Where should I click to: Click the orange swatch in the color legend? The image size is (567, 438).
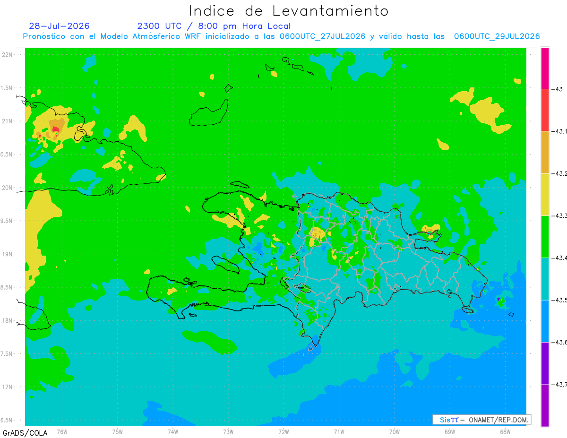point(545,152)
